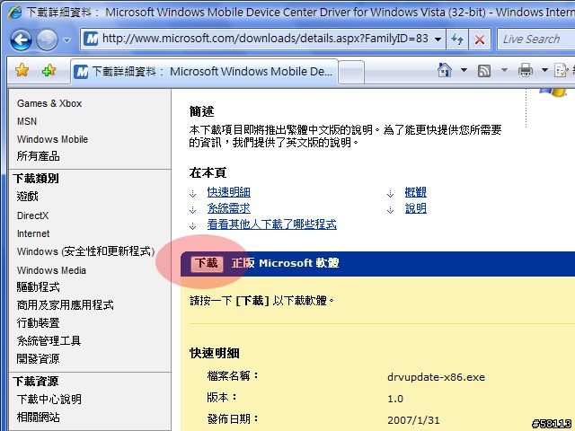Click the 下載 download button
The image size is (575, 431).
207,263
